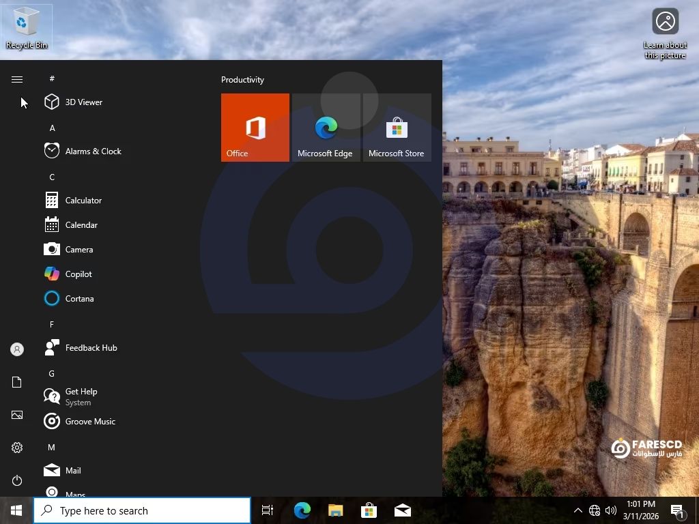Open Settings from Start sidebar
The height and width of the screenshot is (524, 699).
point(17,448)
